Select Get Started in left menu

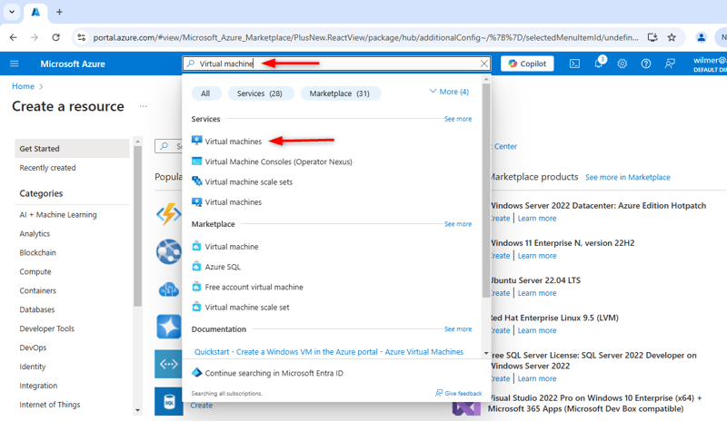point(72,149)
